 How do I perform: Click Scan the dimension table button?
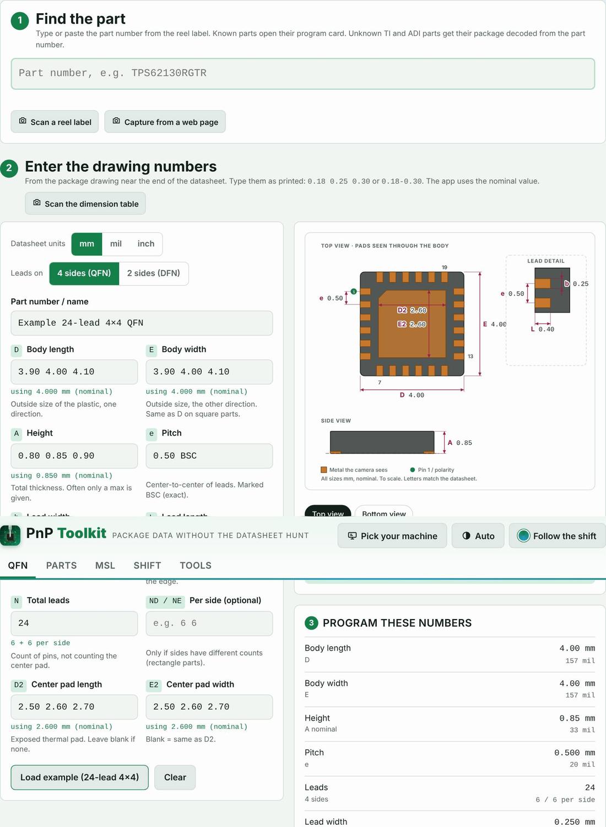pos(85,203)
